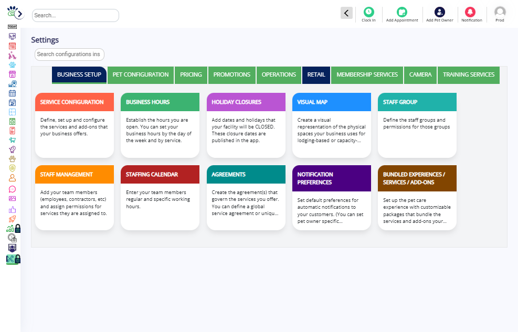Click the paw logo at top left
Screen dimensions: 518x332
[x=12, y=12]
